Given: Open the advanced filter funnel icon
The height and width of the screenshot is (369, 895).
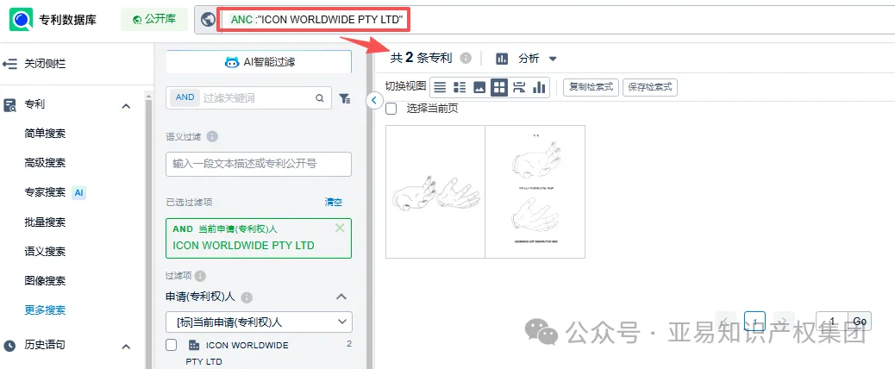Looking at the screenshot, I should click(344, 98).
